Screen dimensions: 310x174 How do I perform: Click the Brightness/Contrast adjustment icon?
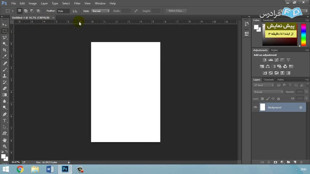265,60
